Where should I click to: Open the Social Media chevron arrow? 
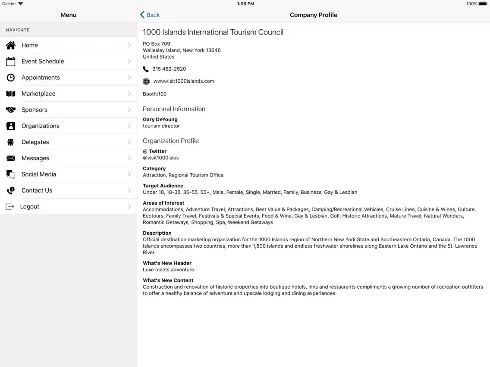pos(129,174)
